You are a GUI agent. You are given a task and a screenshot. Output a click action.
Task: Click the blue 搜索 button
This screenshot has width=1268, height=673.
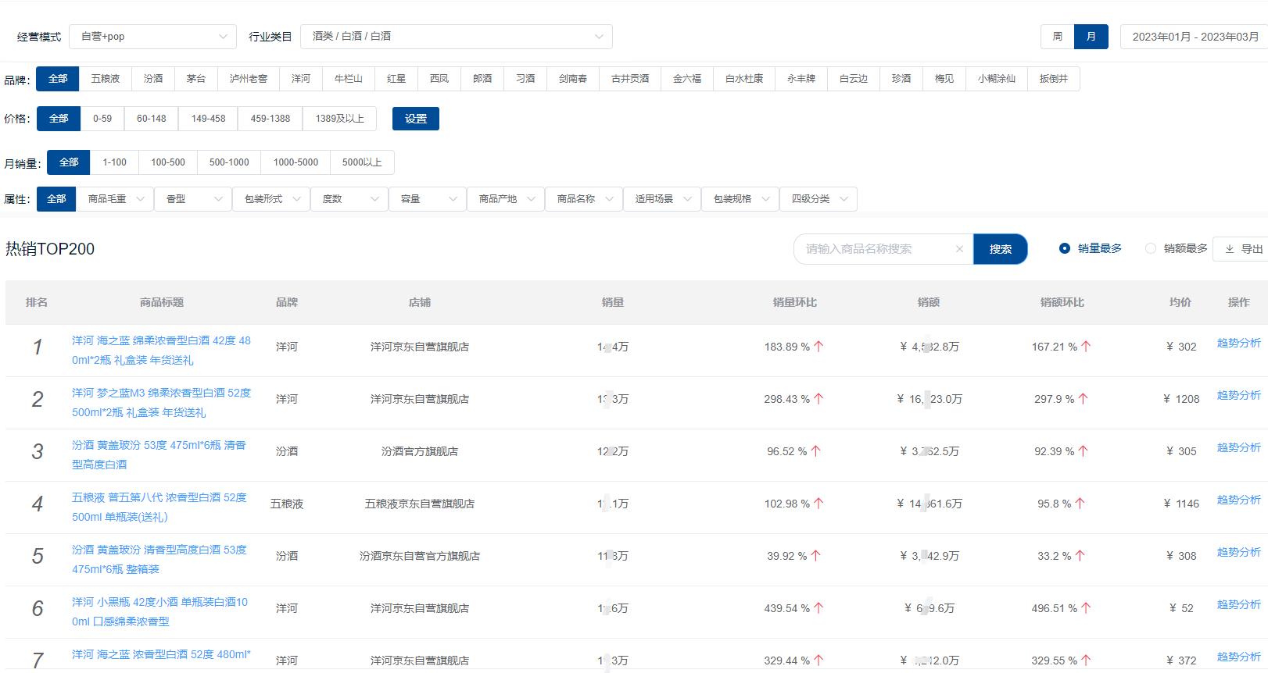coord(1000,249)
